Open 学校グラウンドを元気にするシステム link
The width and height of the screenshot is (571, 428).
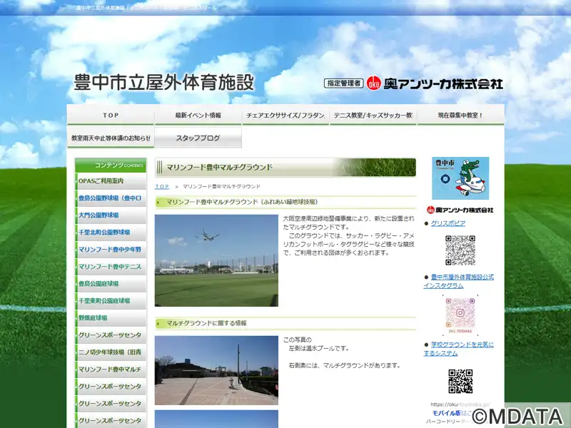coord(459,349)
